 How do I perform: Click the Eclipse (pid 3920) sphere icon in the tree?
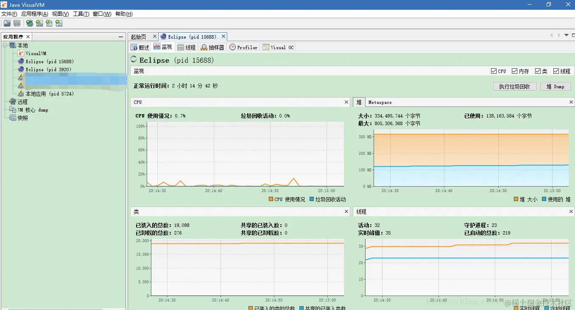coord(21,70)
